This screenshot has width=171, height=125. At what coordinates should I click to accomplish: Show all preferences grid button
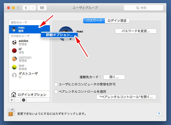(x=42, y=8)
